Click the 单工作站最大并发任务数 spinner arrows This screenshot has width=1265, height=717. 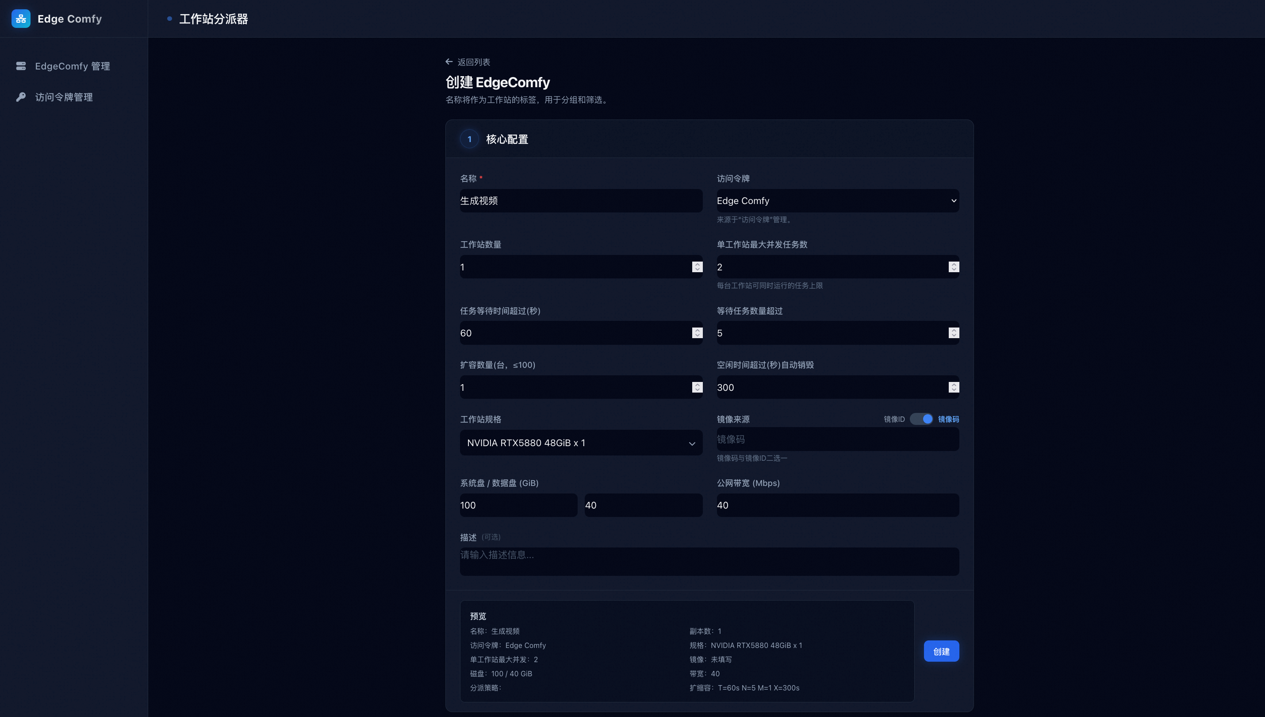pyautogui.click(x=953, y=267)
